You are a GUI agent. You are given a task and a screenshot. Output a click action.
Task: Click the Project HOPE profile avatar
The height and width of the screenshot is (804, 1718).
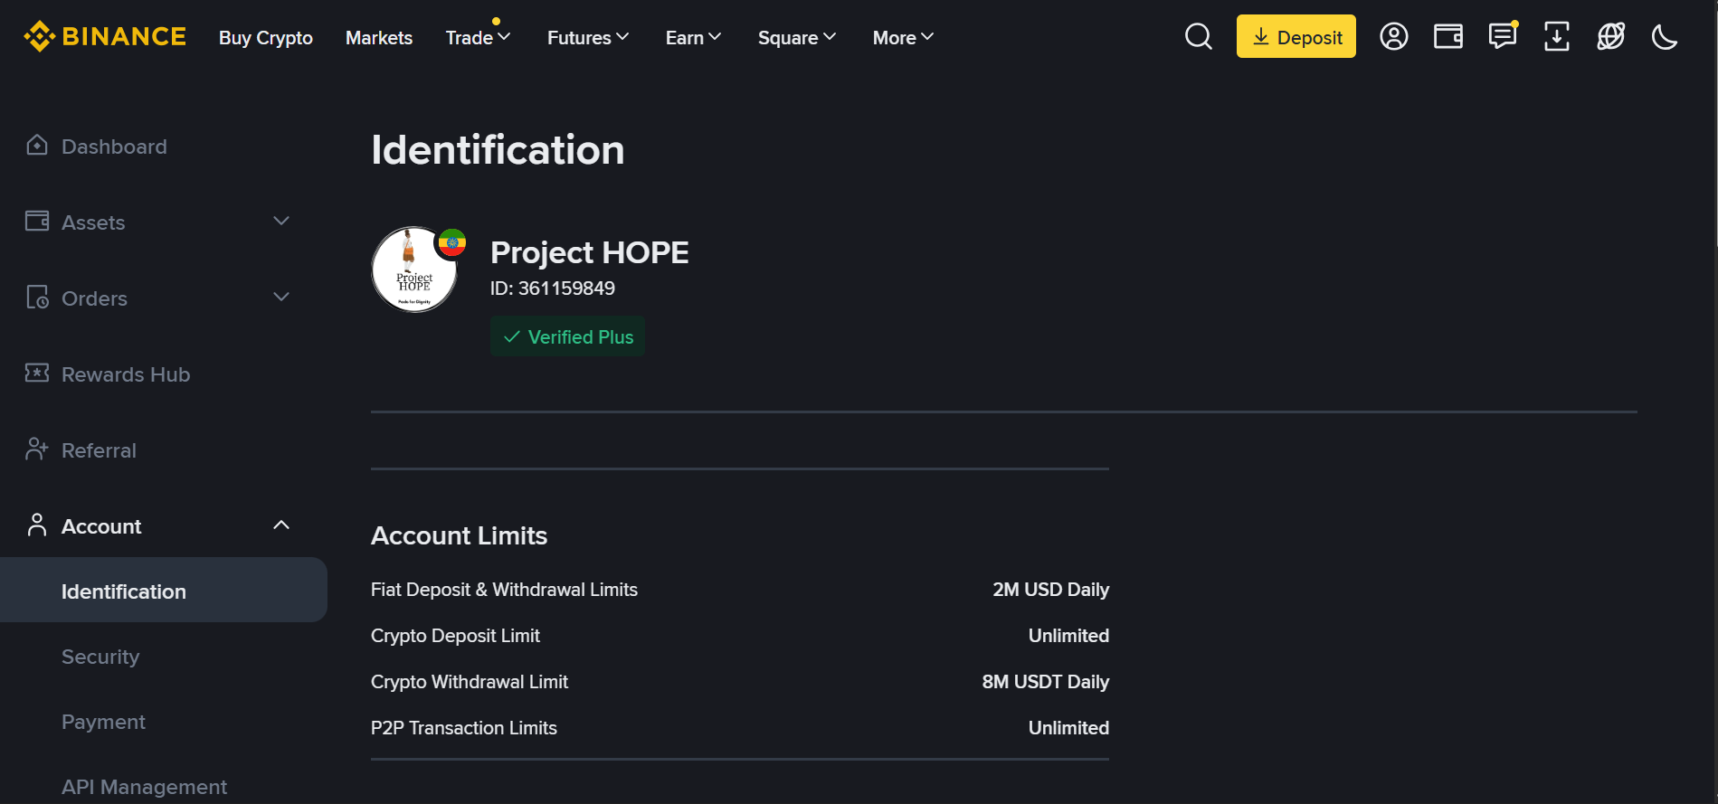(415, 270)
